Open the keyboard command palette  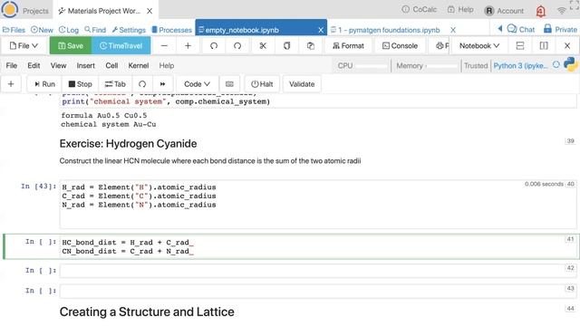229,84
